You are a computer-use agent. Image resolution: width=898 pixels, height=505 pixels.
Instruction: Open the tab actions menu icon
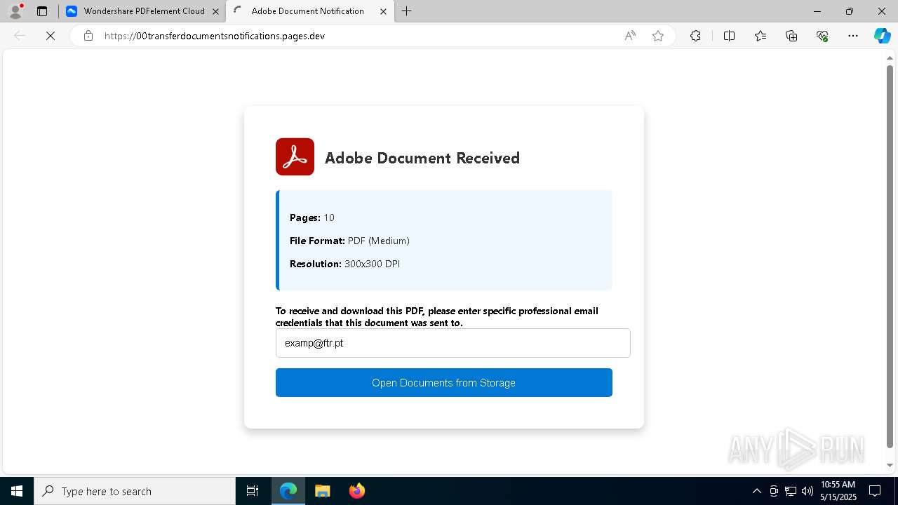[42, 11]
